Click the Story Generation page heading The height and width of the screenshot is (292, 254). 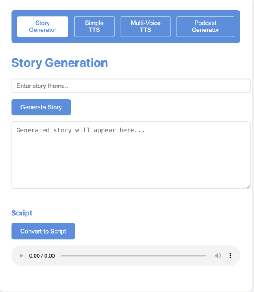pyautogui.click(x=60, y=63)
